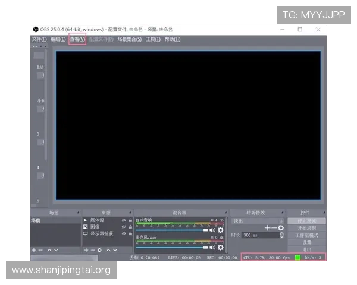Click the 时长 300 ms input field

[261, 235]
